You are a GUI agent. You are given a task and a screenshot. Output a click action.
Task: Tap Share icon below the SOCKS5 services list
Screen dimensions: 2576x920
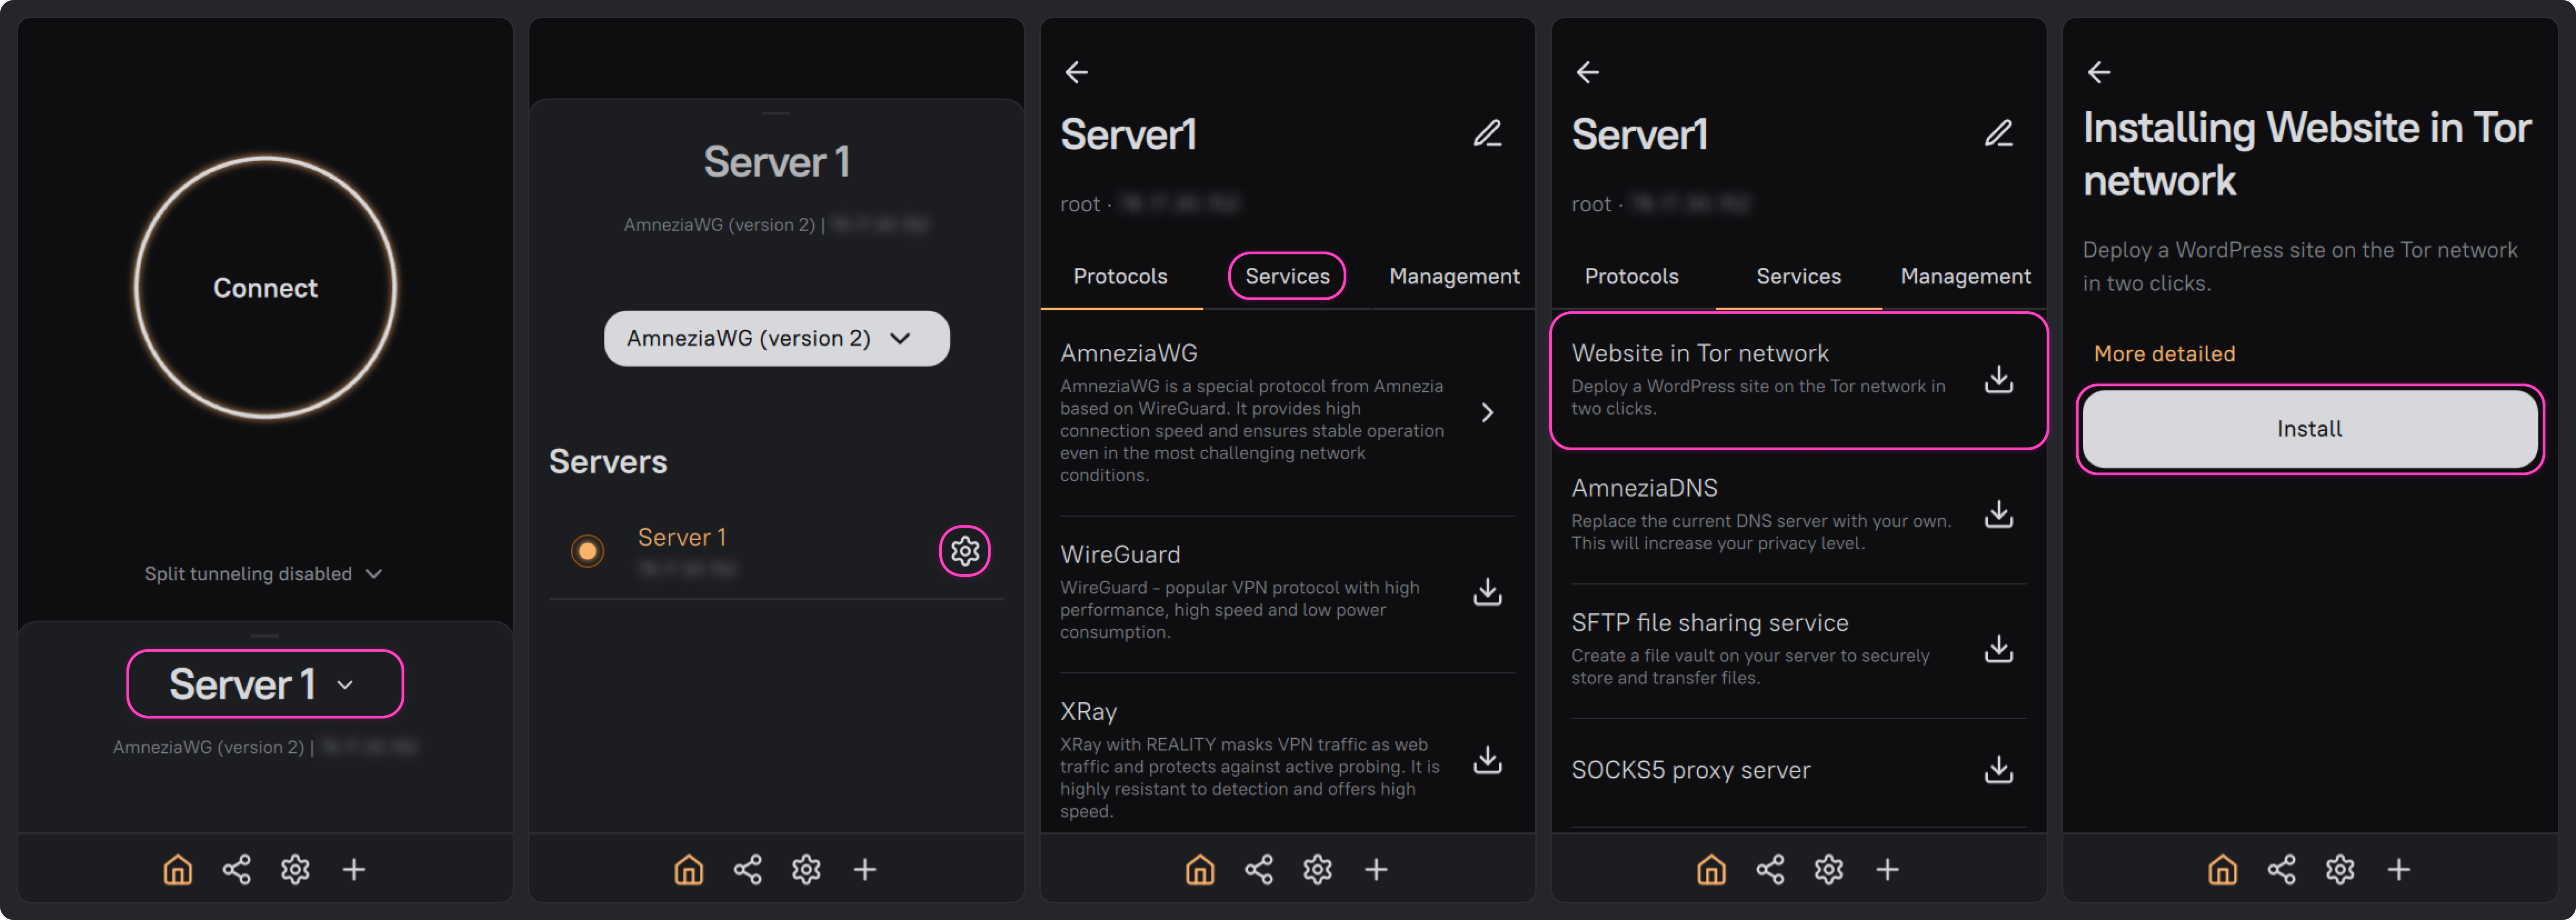(x=1770, y=869)
